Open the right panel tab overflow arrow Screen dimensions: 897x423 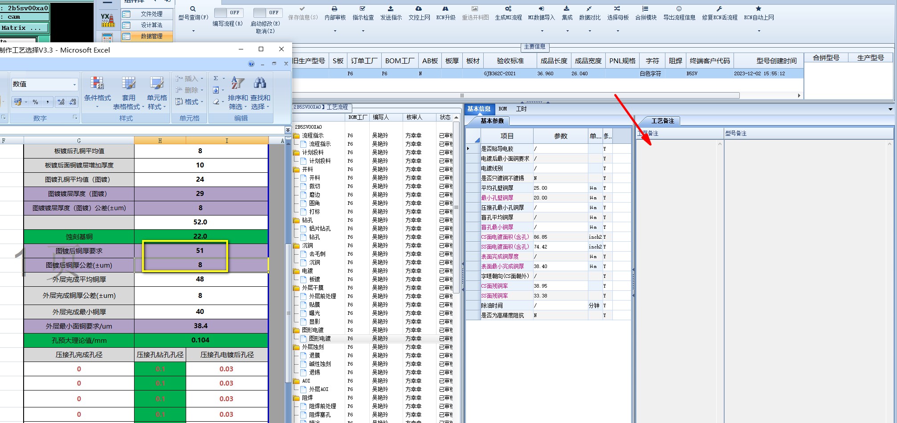890,109
